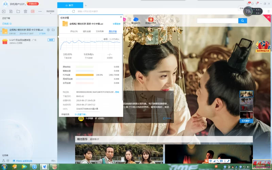
Task: Select the third carousel thumbnail on the right
Action: (x=246, y=108)
